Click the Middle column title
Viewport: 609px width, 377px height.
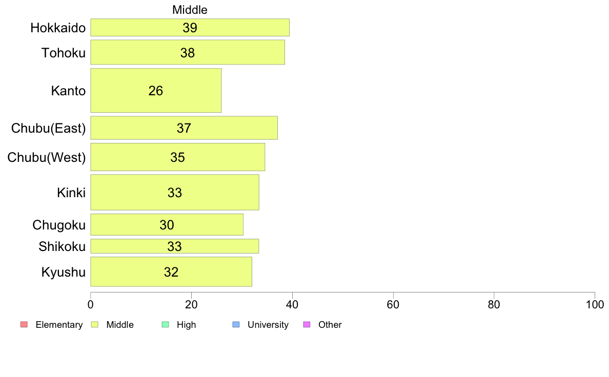click(190, 10)
